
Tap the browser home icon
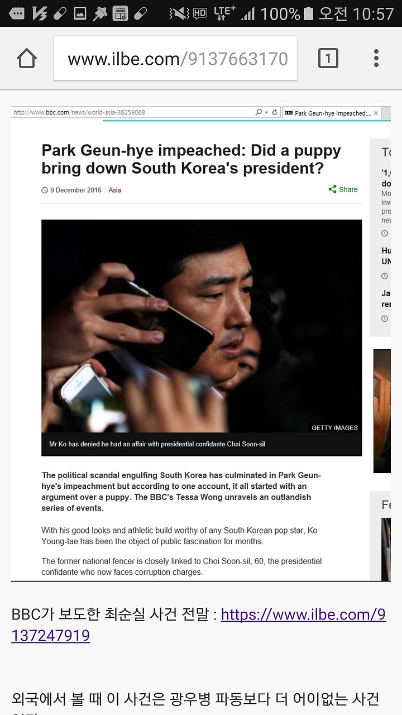[x=27, y=58]
